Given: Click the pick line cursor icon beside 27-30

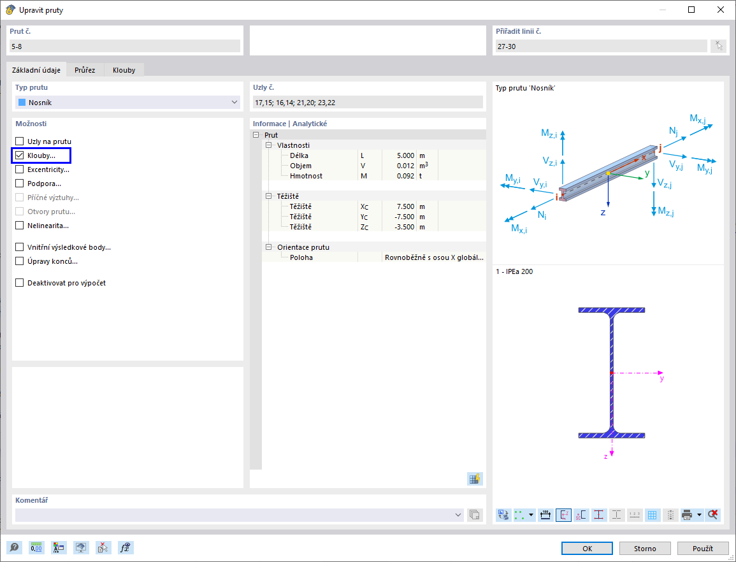Looking at the screenshot, I should [x=719, y=45].
